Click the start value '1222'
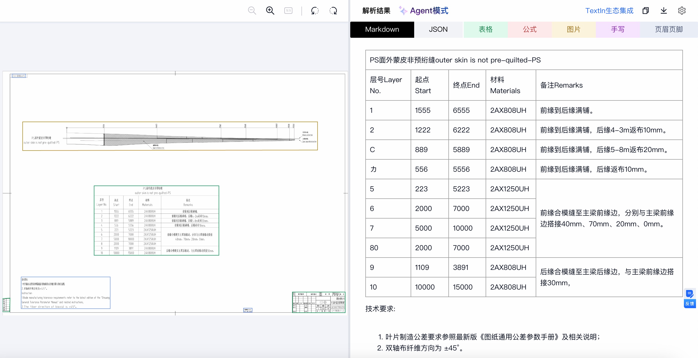Image resolution: width=698 pixels, height=358 pixels. point(422,130)
